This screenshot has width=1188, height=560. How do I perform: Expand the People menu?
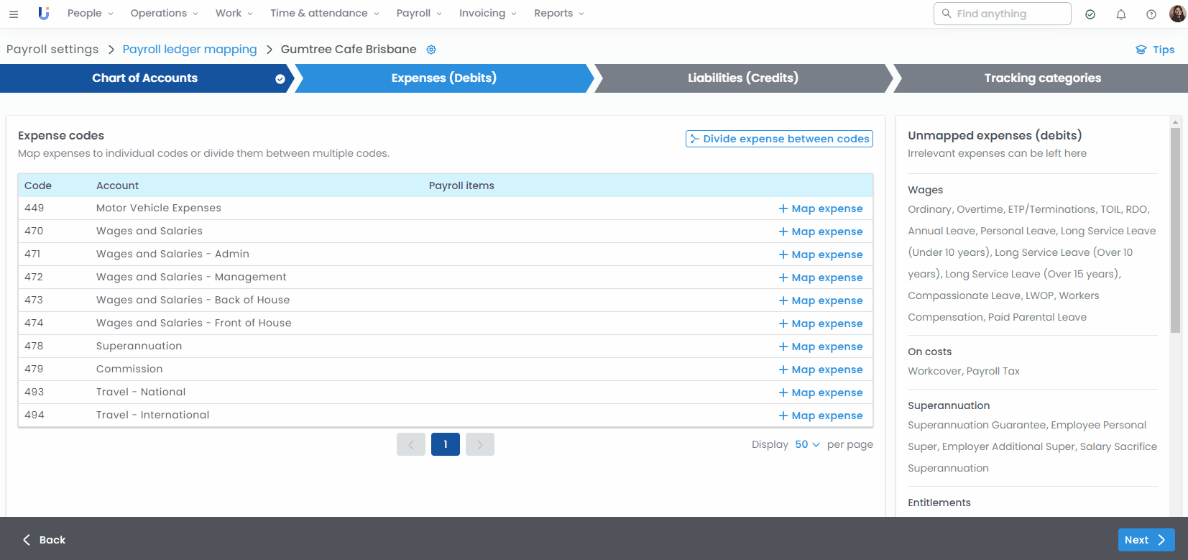pyautogui.click(x=90, y=14)
